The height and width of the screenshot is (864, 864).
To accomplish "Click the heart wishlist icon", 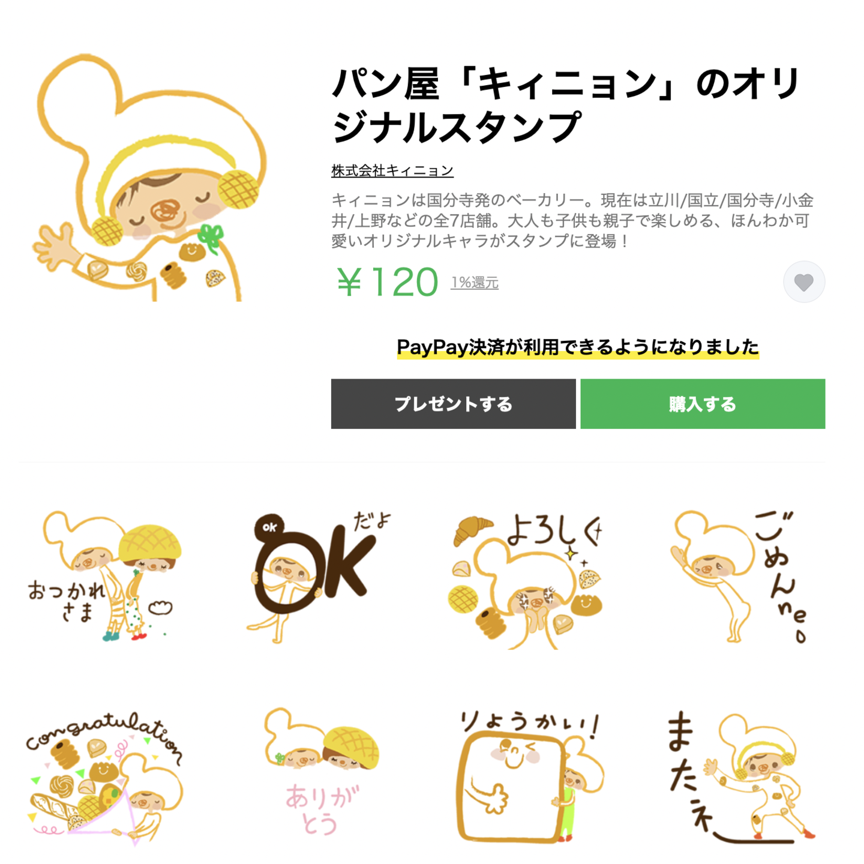I will click(803, 282).
